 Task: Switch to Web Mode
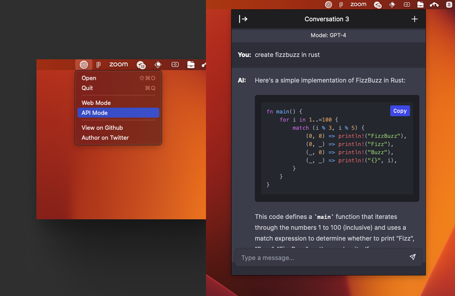tap(96, 103)
